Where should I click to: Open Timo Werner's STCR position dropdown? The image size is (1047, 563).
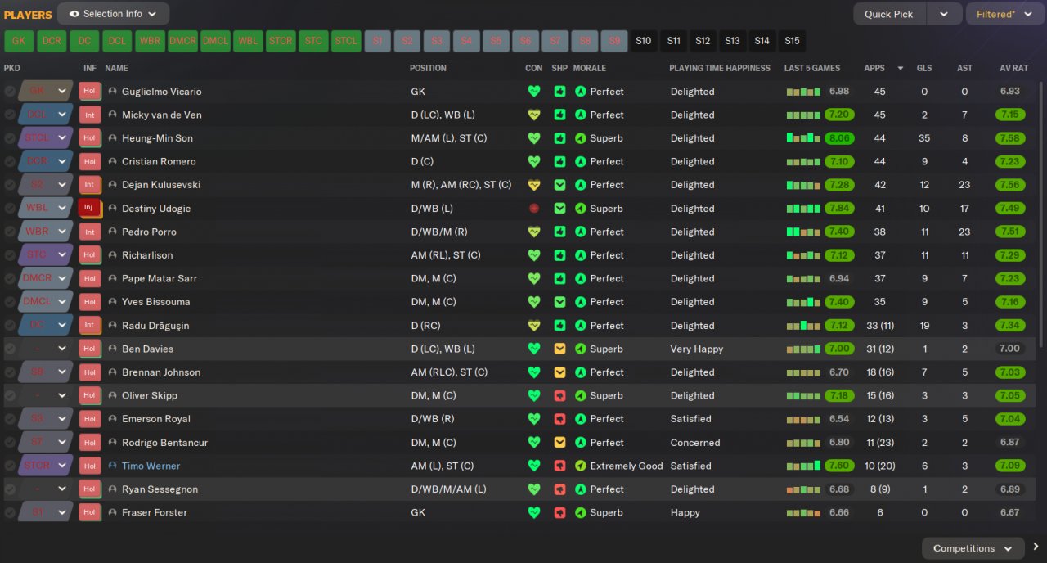(61, 466)
